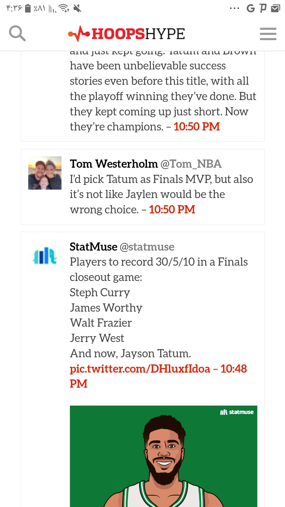The height and width of the screenshot is (507, 285).
Task: Open the three-dot notification overflow
Action: click(x=235, y=8)
